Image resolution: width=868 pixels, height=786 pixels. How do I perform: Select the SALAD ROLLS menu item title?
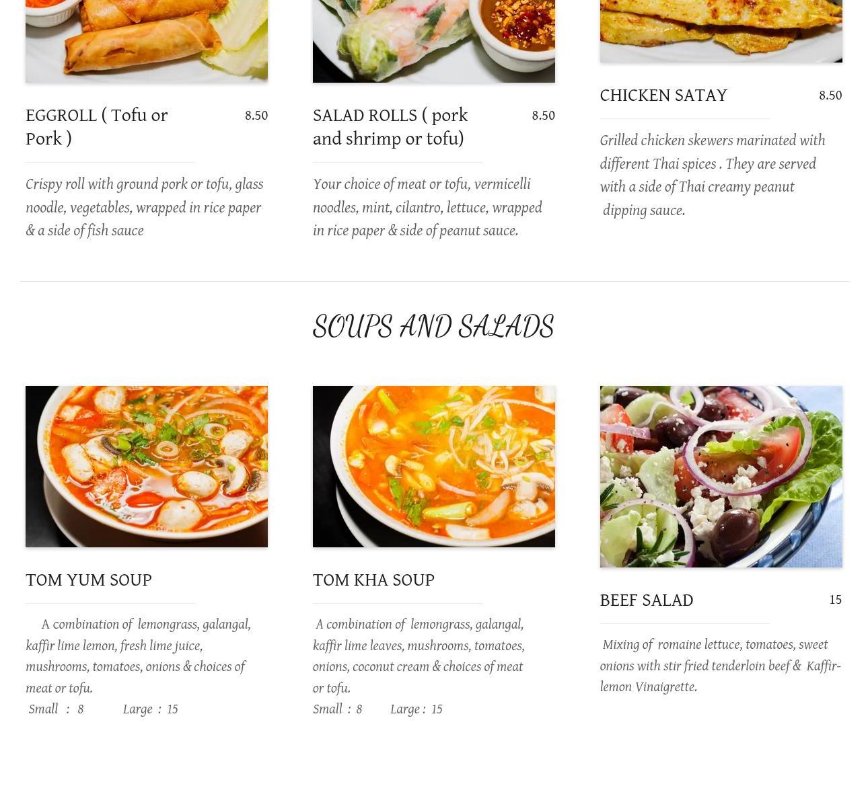390,127
